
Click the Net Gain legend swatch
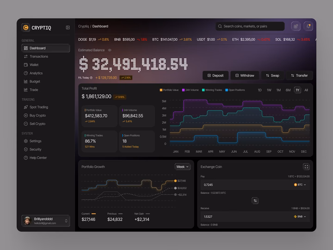[148, 213]
